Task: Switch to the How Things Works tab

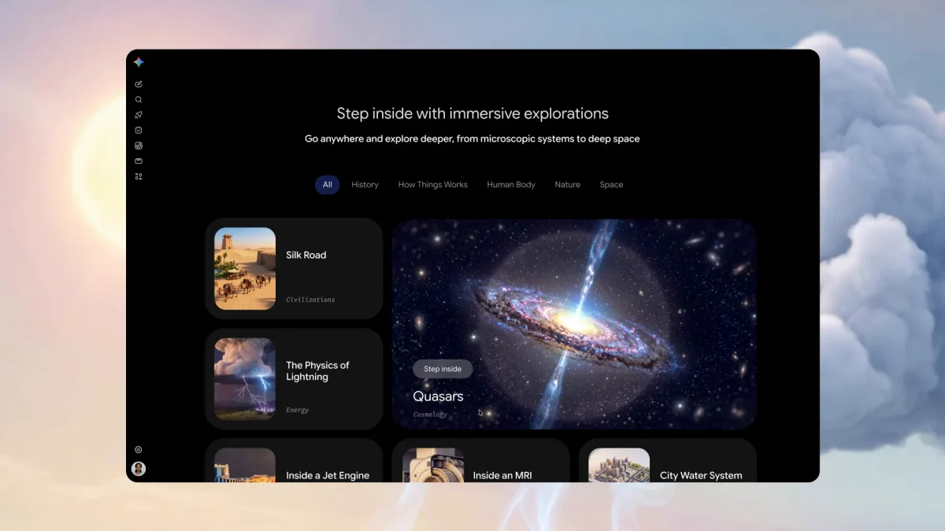Action: point(432,185)
